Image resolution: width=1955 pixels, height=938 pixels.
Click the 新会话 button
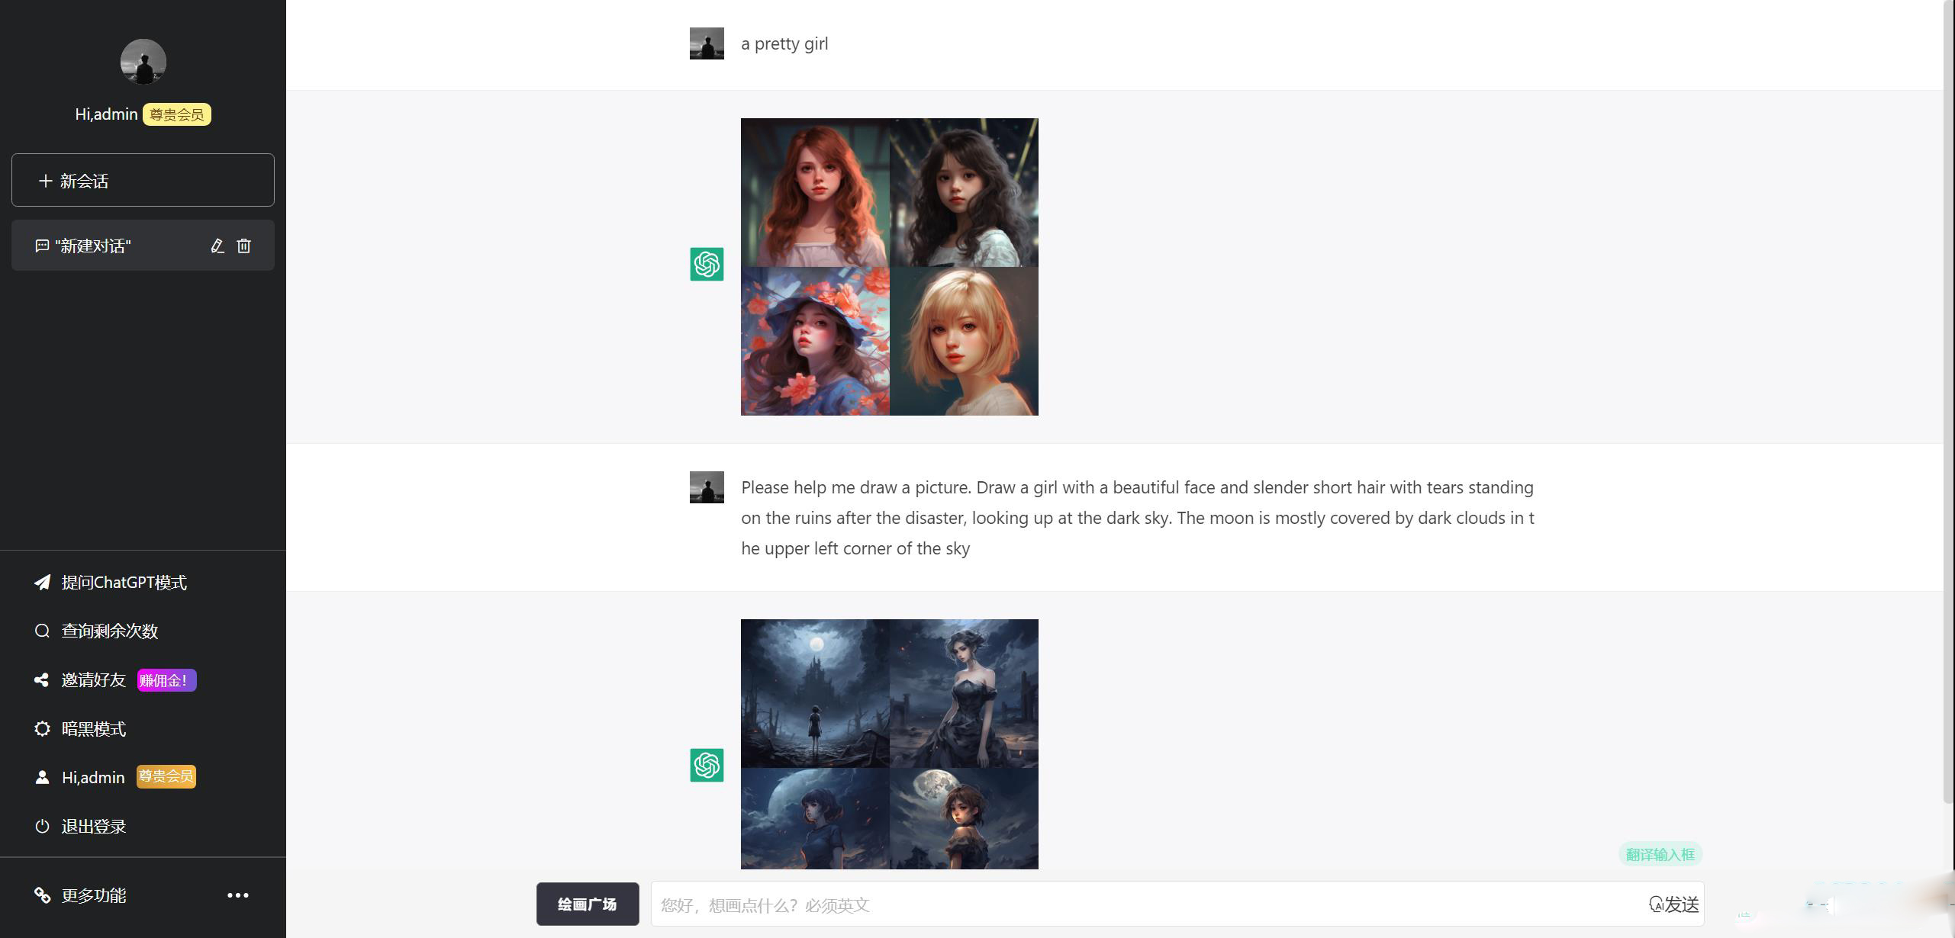[143, 180]
